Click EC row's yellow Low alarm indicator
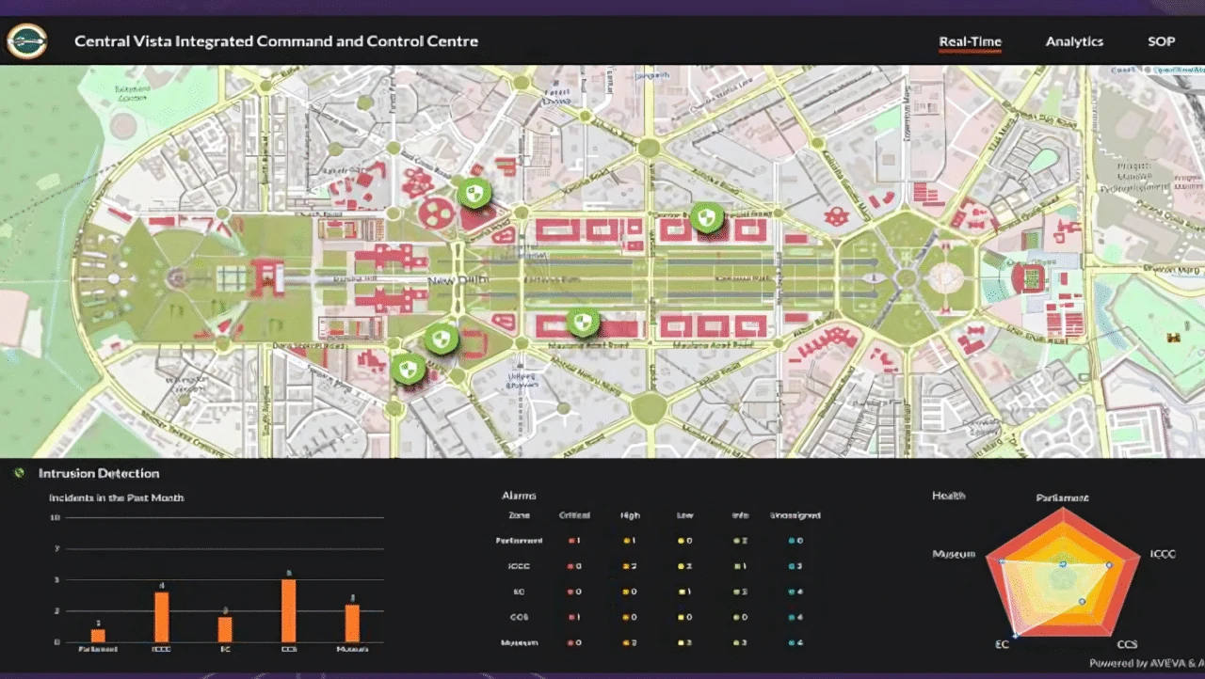The height and width of the screenshot is (679, 1205). [681, 592]
